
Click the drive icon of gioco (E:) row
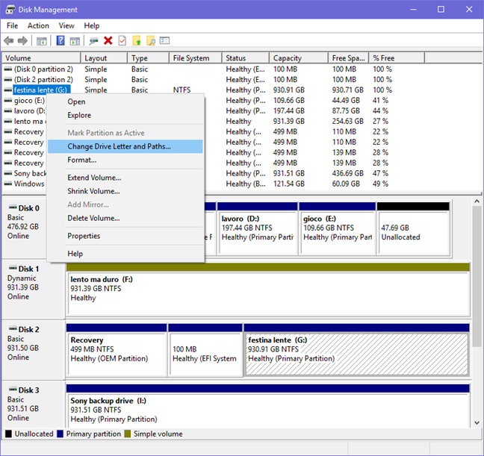point(8,101)
